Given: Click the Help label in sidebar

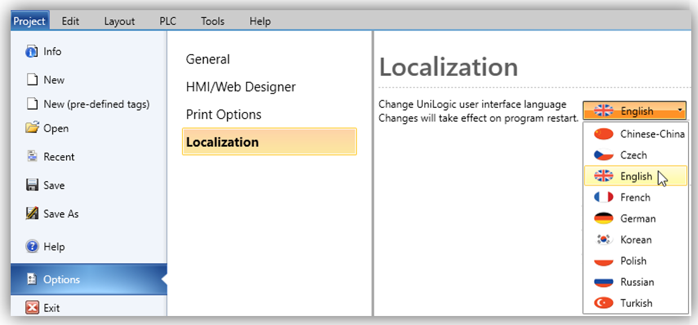Looking at the screenshot, I should (x=54, y=247).
